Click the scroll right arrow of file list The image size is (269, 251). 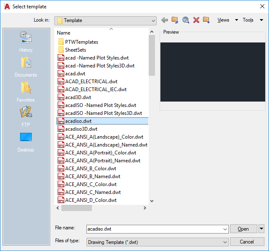145,208
